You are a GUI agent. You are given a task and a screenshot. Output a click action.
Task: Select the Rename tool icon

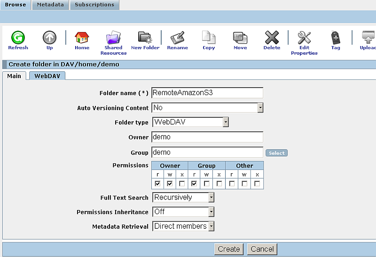[177, 38]
